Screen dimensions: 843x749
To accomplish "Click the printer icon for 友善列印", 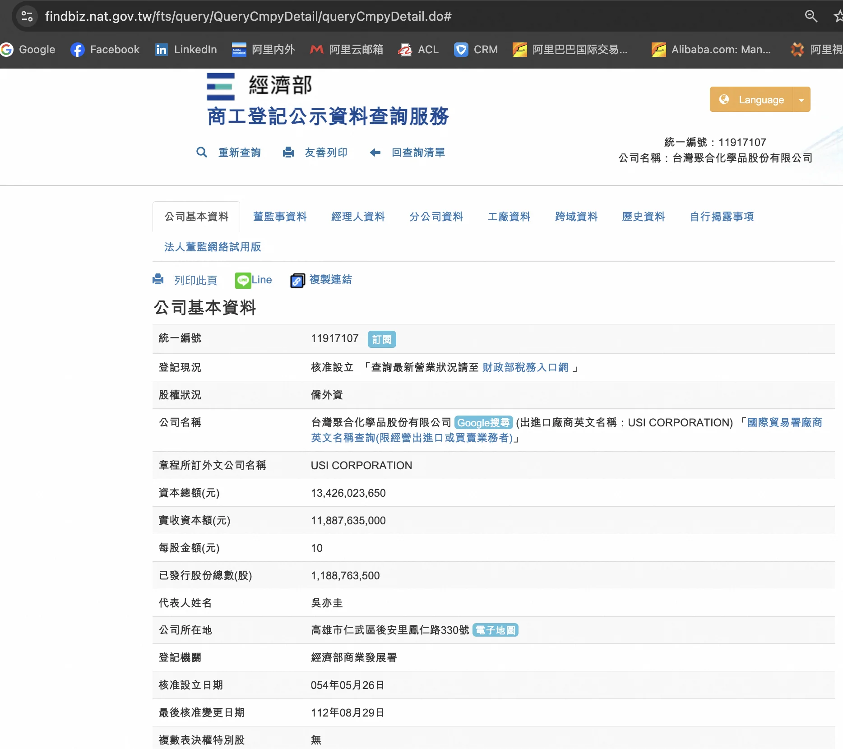I will pos(288,153).
